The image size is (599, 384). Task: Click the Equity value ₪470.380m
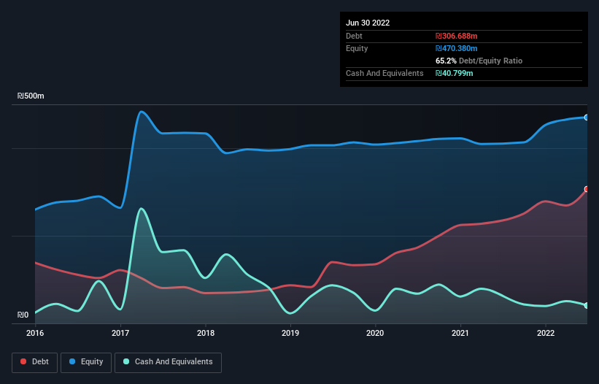pos(457,48)
